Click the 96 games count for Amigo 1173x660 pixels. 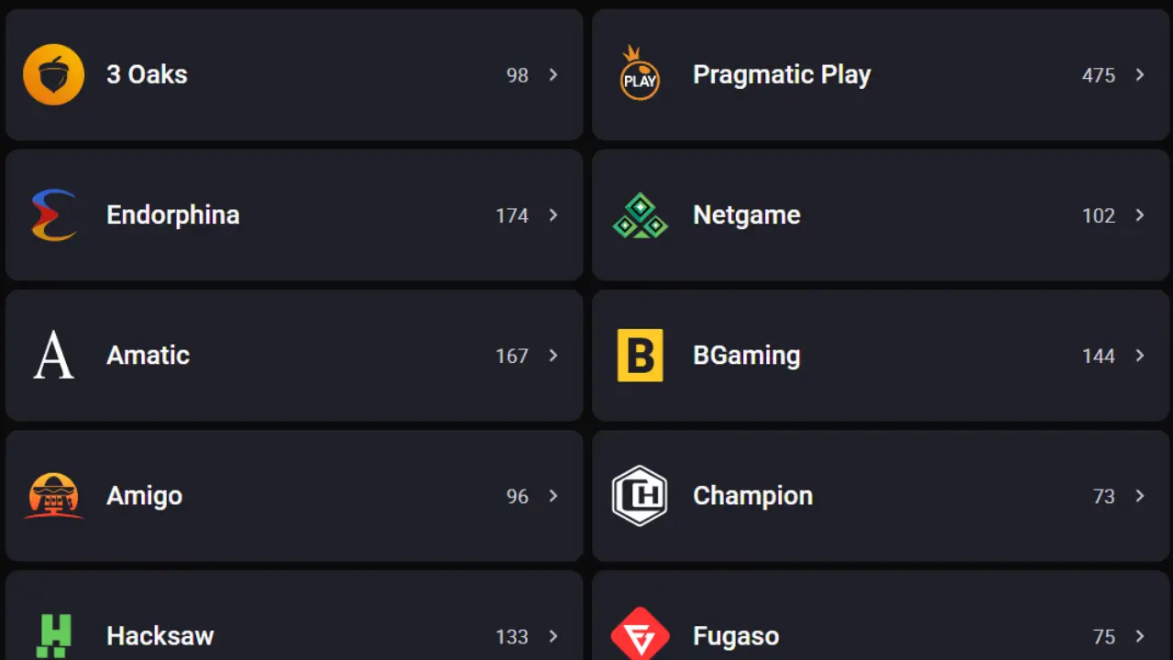point(517,497)
